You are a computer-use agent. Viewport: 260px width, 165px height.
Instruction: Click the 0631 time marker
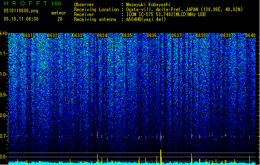tap(28, 35)
